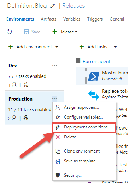Click the Production ellipsis menu button
This screenshot has height=183, width=128.
[x=55, y=98]
